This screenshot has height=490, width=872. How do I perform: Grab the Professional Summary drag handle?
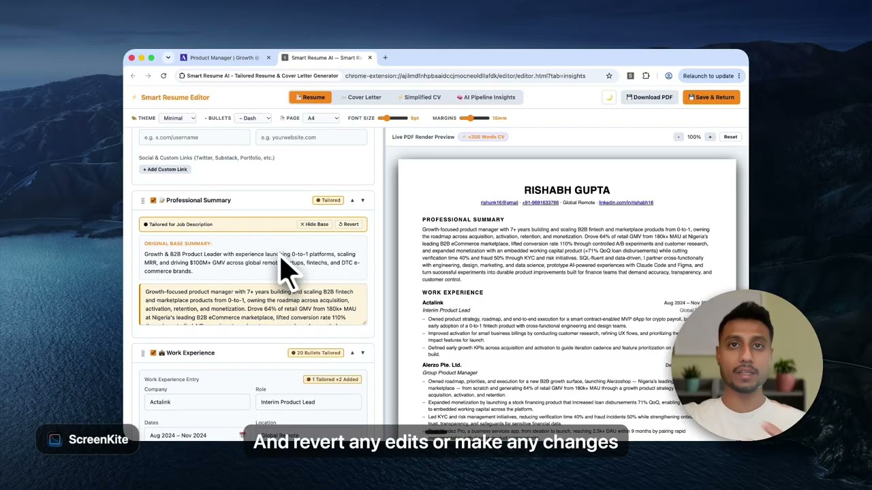pos(142,200)
